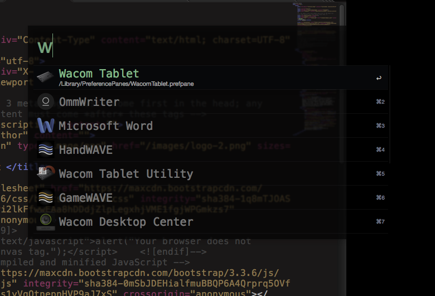Click the ⌘7 shortcut beside Wacom Desktop Center
435x296 pixels.
coord(380,222)
